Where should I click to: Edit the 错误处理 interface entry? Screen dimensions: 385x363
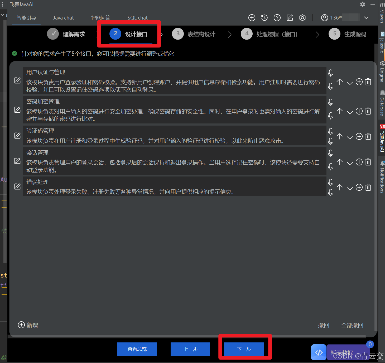coord(17,187)
